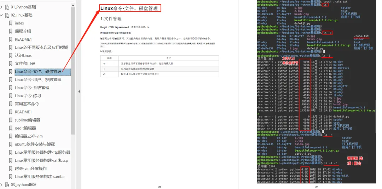Click bookmark icon beside gedit编辑器
Image resolution: width=382 pixels, height=189 pixels.
click(11, 128)
